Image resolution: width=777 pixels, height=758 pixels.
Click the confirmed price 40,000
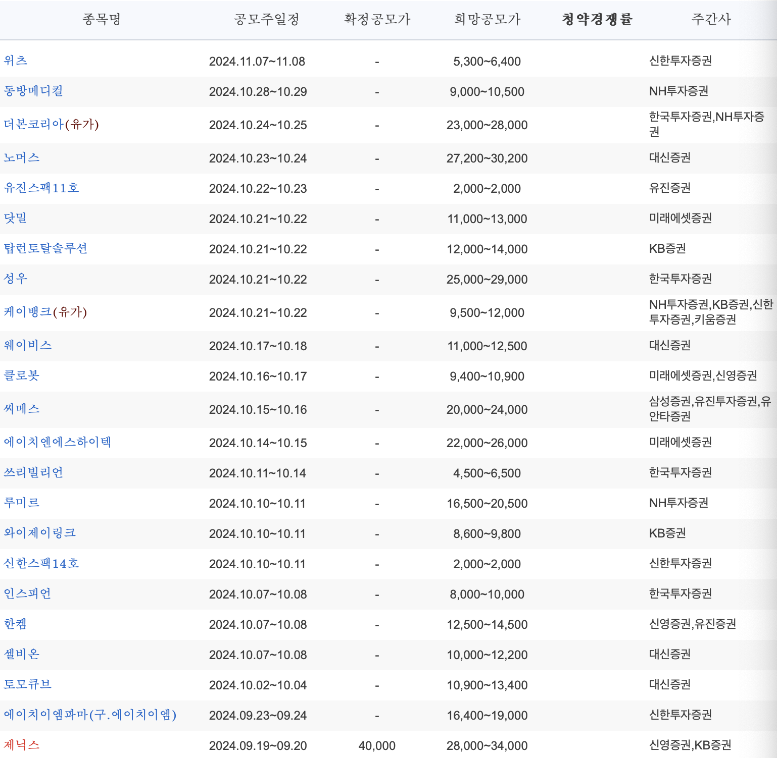(x=377, y=746)
